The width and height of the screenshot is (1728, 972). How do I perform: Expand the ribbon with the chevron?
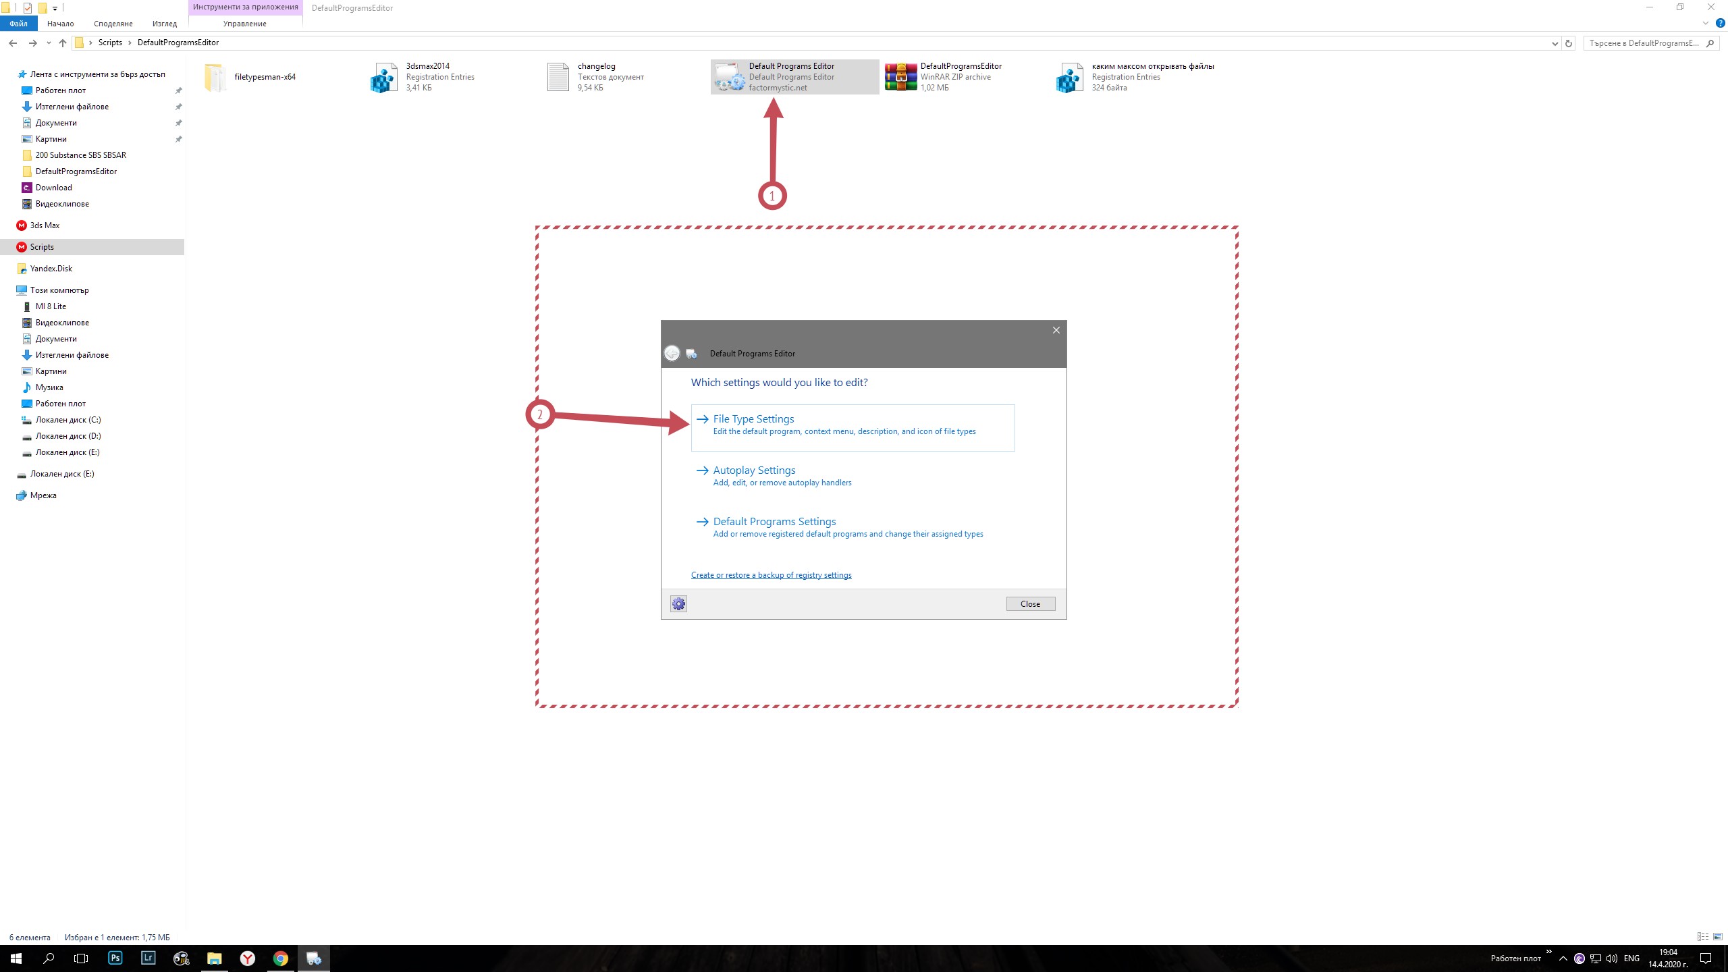tap(1706, 24)
